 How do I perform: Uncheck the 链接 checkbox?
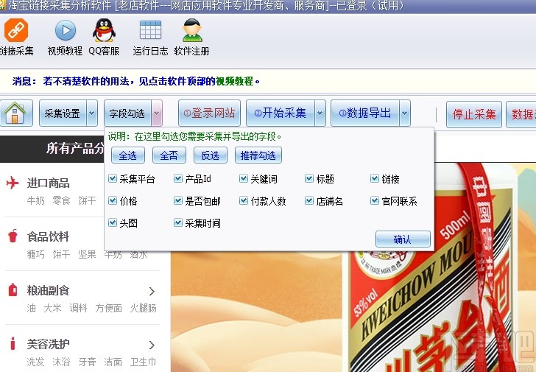click(375, 178)
